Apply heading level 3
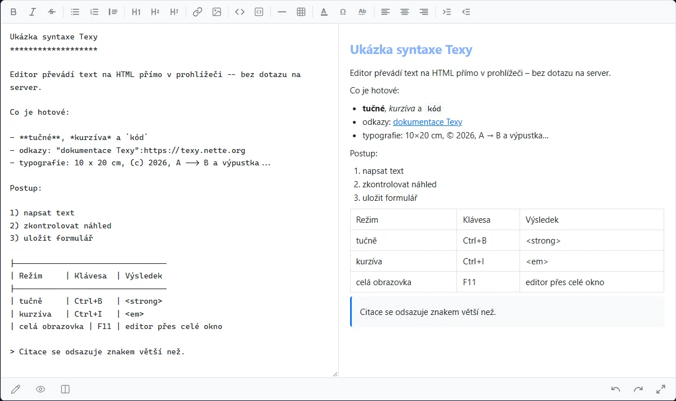The width and height of the screenshot is (676, 401). (x=174, y=12)
